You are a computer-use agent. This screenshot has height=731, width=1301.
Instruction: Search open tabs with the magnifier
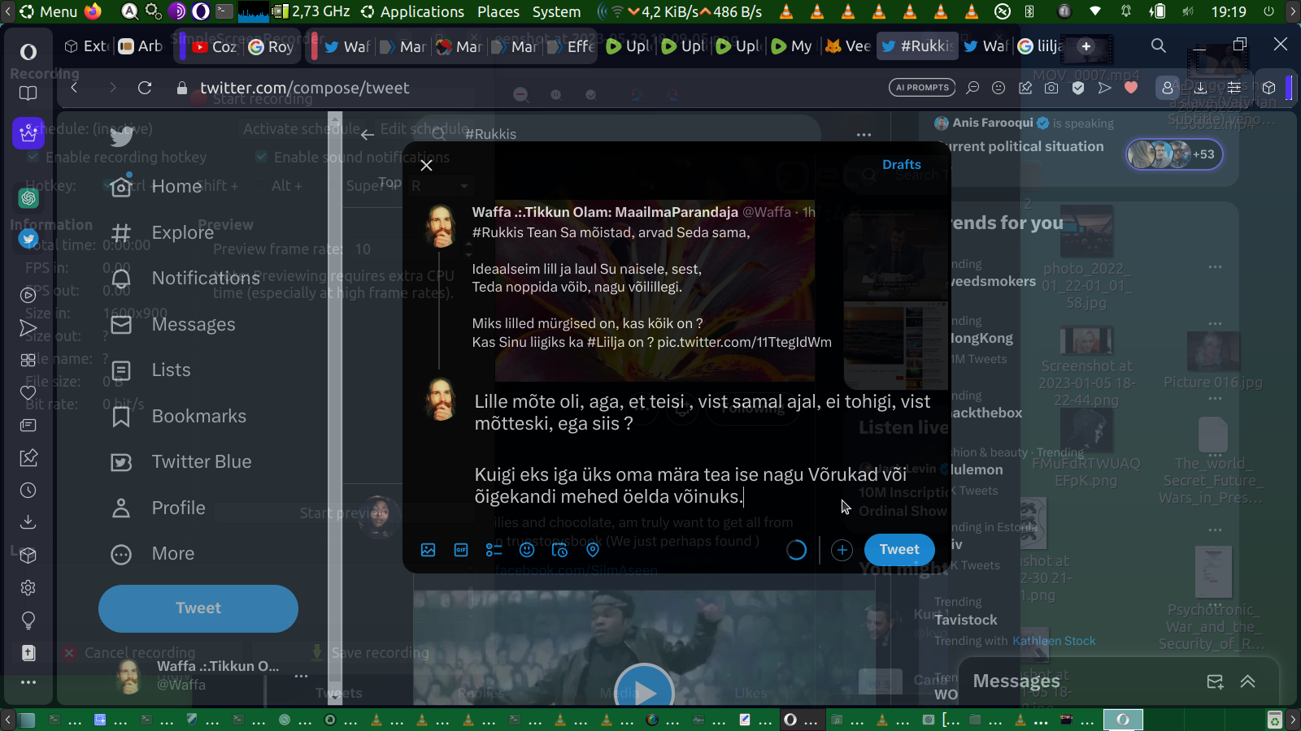[x=1159, y=45]
